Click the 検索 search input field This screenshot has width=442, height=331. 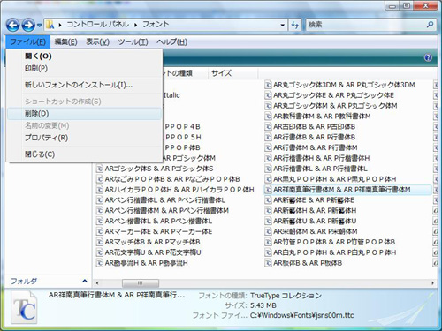[365, 25]
